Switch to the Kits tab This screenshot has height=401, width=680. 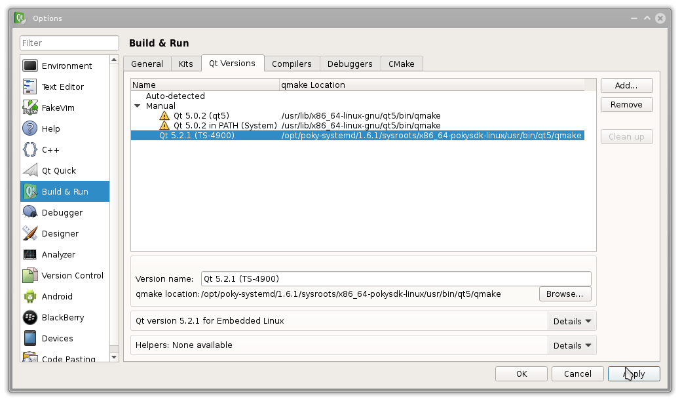pyautogui.click(x=185, y=64)
